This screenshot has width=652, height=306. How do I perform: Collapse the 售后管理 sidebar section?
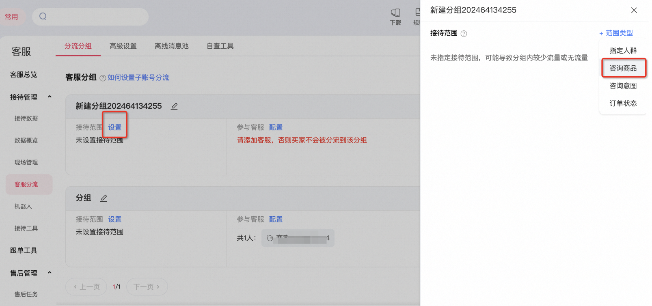click(50, 272)
